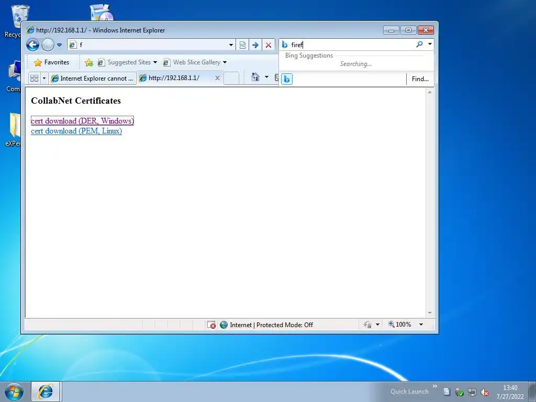Click the greyed Forward navigation button

click(48, 45)
